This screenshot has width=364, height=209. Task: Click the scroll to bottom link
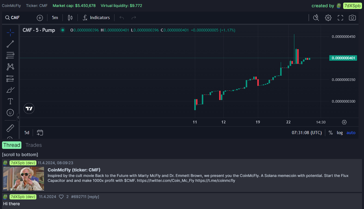(x=20, y=154)
